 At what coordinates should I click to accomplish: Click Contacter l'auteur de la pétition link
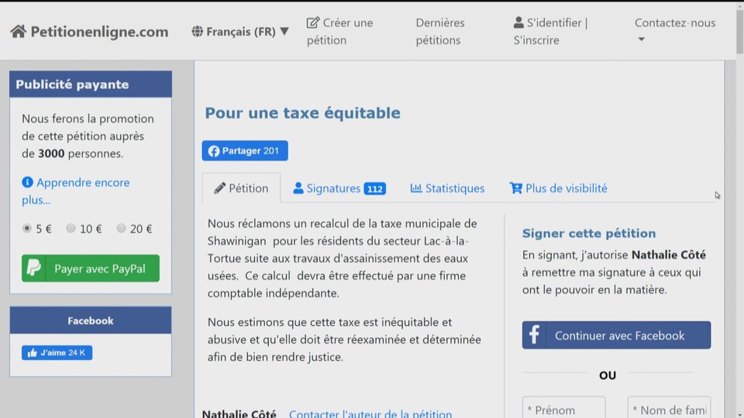click(370, 413)
